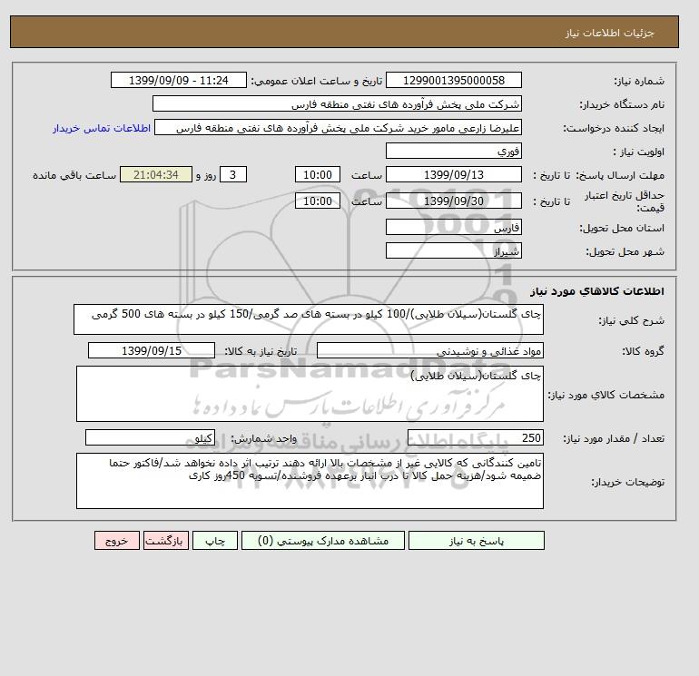699x676 pixels.
Task: Click the price validity date 1399/09/30
Action: 453,201
